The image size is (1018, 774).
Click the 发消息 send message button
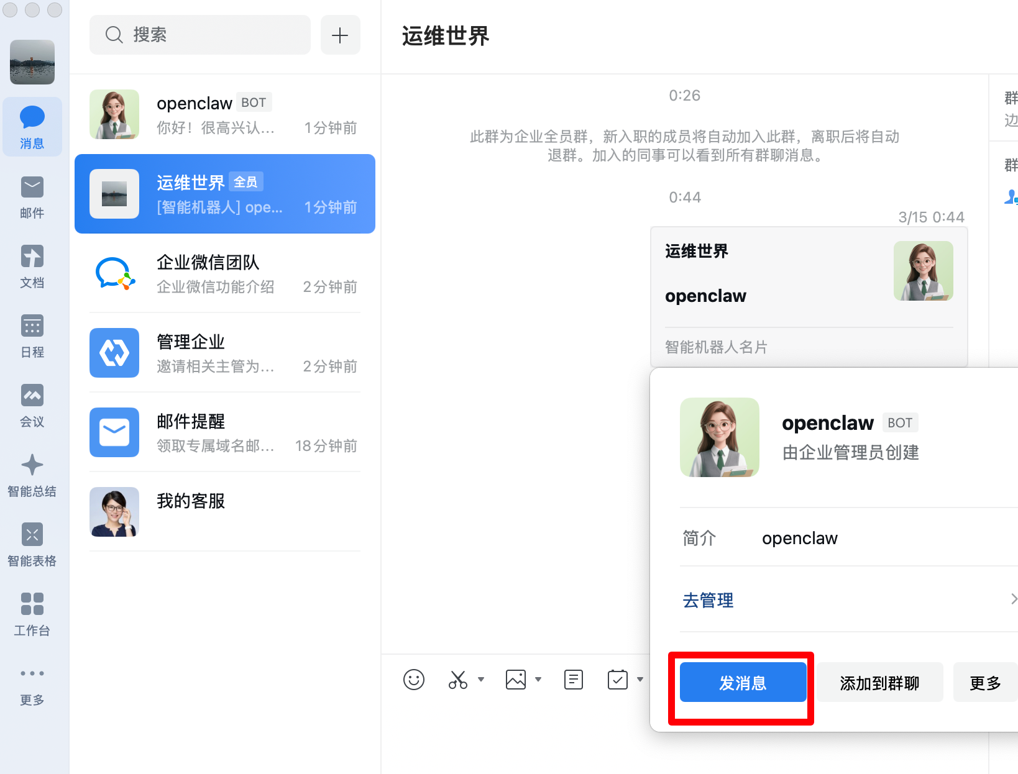pyautogui.click(x=743, y=683)
